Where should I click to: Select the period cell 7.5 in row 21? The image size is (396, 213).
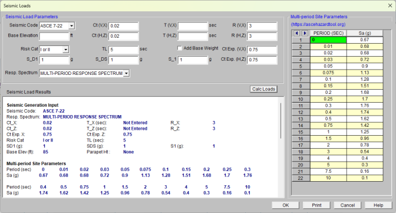pyautogui.click(x=328, y=172)
